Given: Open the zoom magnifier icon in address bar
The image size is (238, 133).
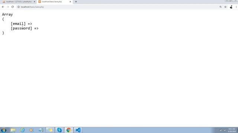Looking at the screenshot, I should tap(221, 7).
